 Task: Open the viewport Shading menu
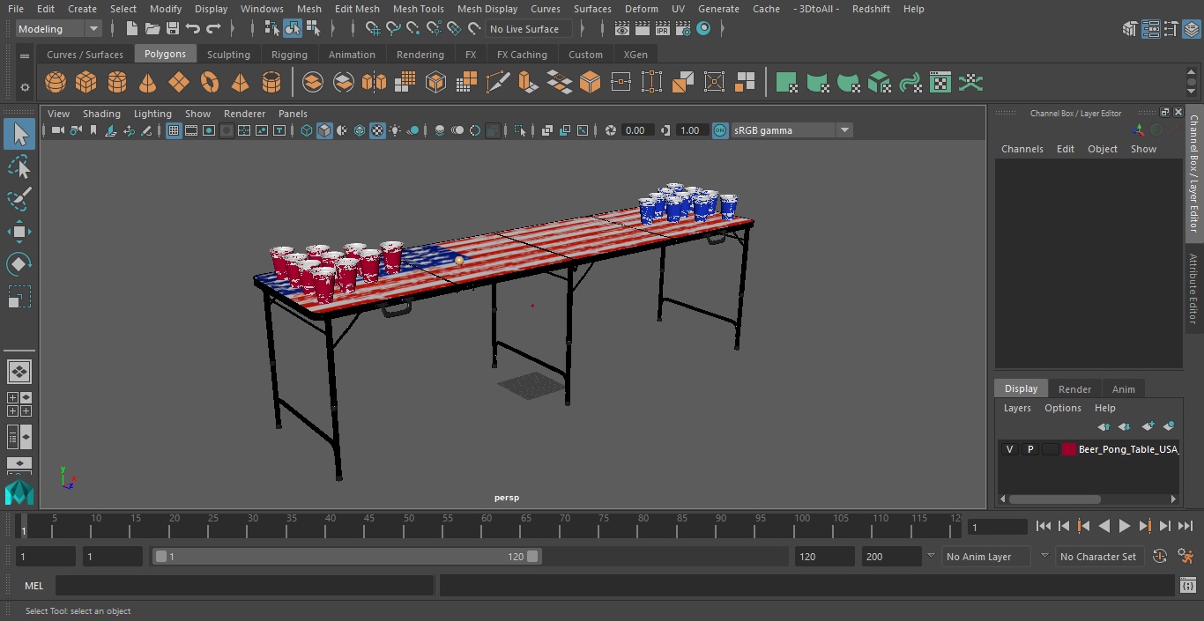101,114
